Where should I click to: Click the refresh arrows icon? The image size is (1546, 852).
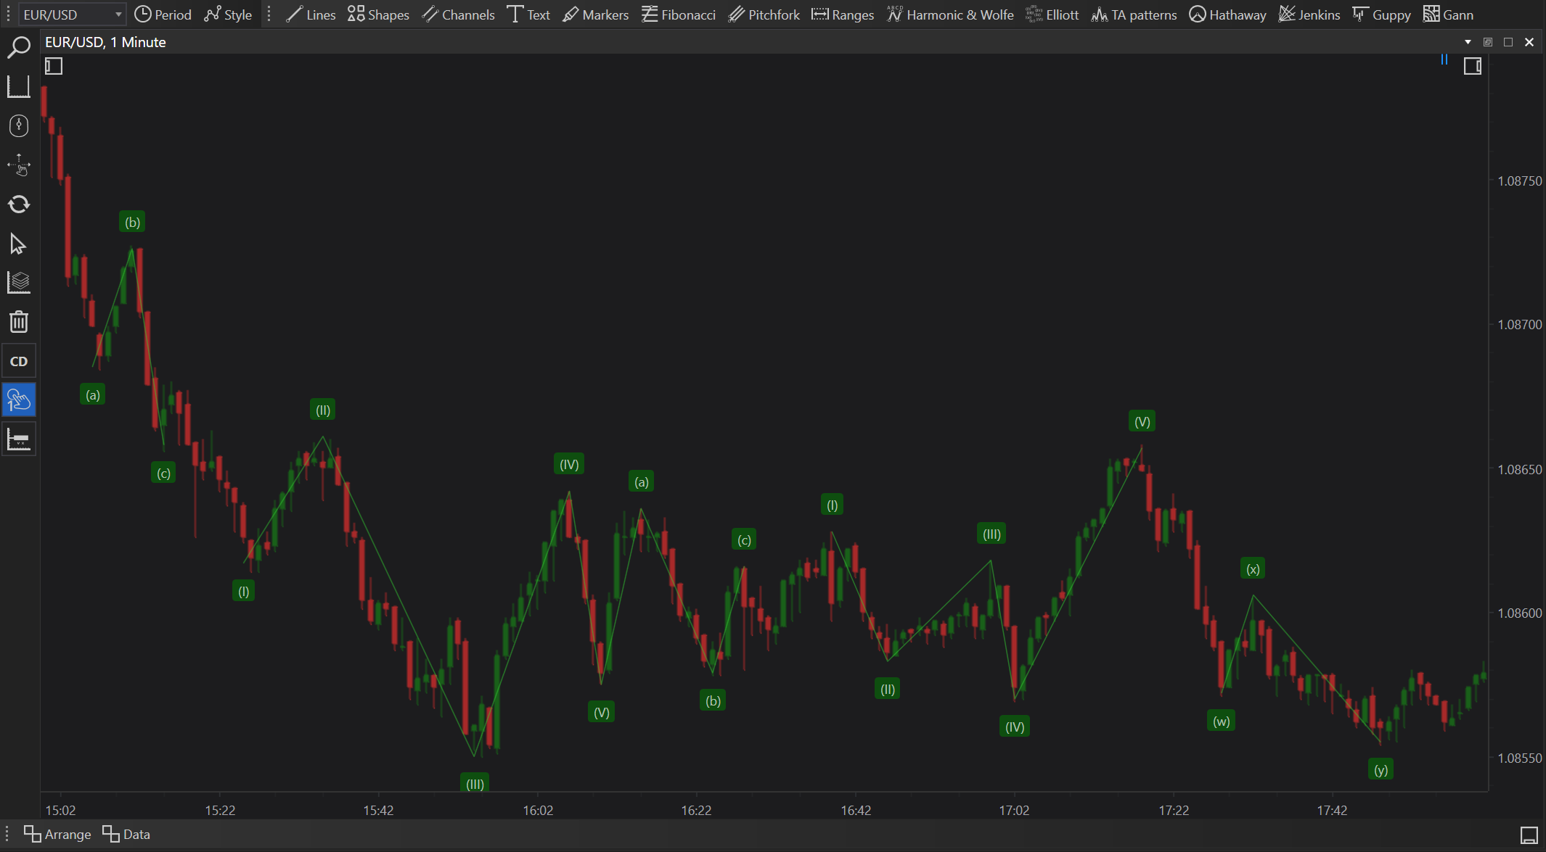(x=18, y=204)
